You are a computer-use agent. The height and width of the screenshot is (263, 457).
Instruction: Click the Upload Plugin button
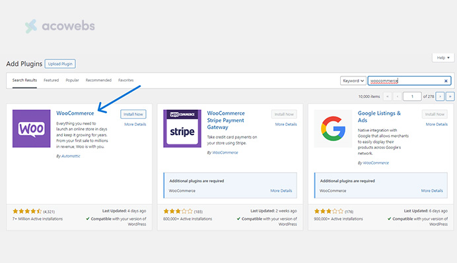pos(60,64)
